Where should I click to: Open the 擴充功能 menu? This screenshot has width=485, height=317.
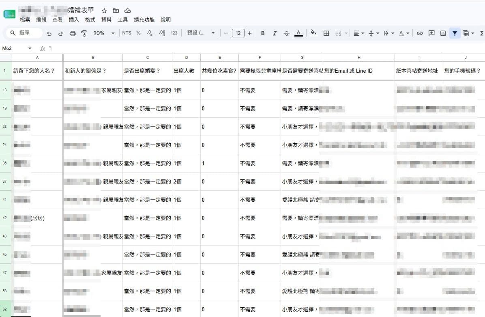click(x=144, y=19)
